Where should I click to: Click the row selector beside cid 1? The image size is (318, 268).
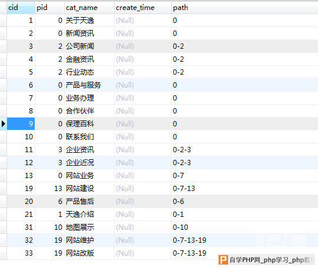coord(4,21)
